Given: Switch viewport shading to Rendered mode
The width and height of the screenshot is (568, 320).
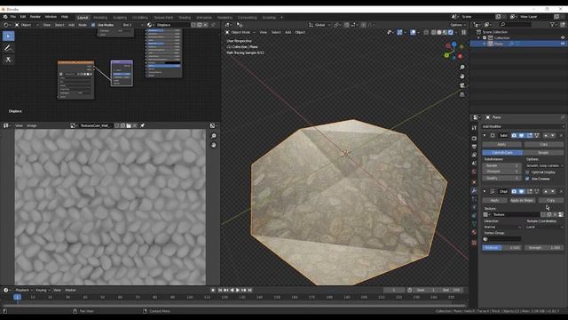Looking at the screenshot, I should (x=451, y=32).
